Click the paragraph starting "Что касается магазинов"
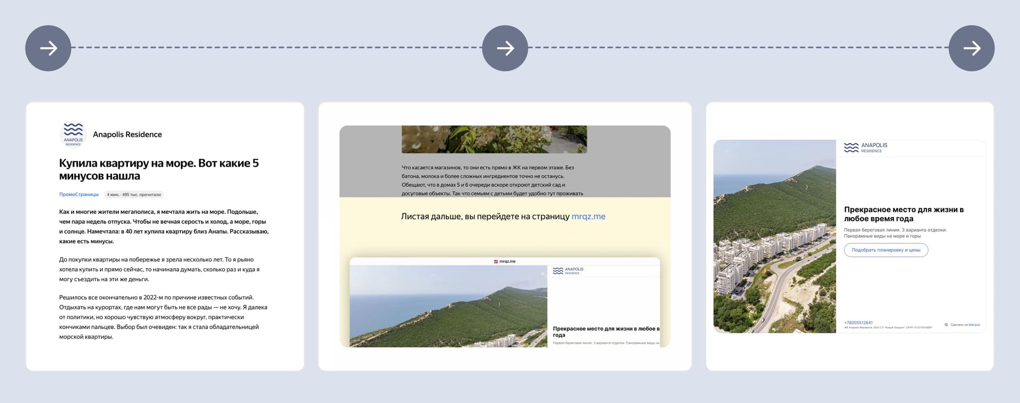Screen dimensions: 1020x403 [x=492, y=181]
